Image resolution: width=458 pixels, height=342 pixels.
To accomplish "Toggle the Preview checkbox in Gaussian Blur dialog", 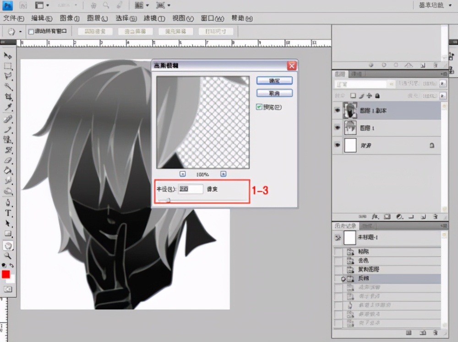I will [x=259, y=107].
